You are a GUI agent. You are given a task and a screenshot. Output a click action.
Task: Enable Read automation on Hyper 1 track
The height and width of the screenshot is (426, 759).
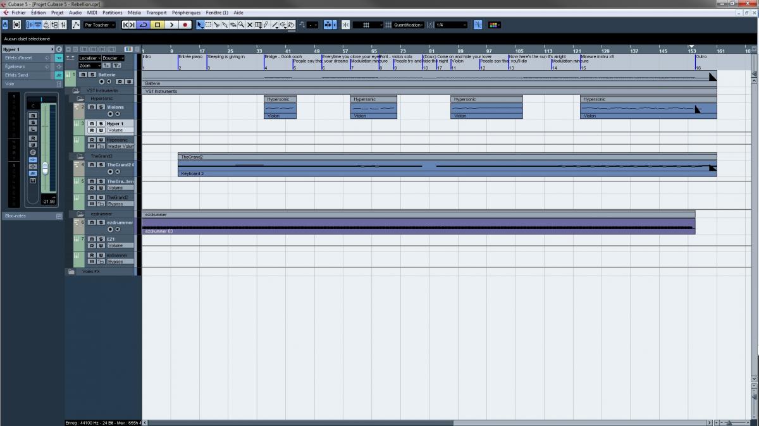click(92, 130)
